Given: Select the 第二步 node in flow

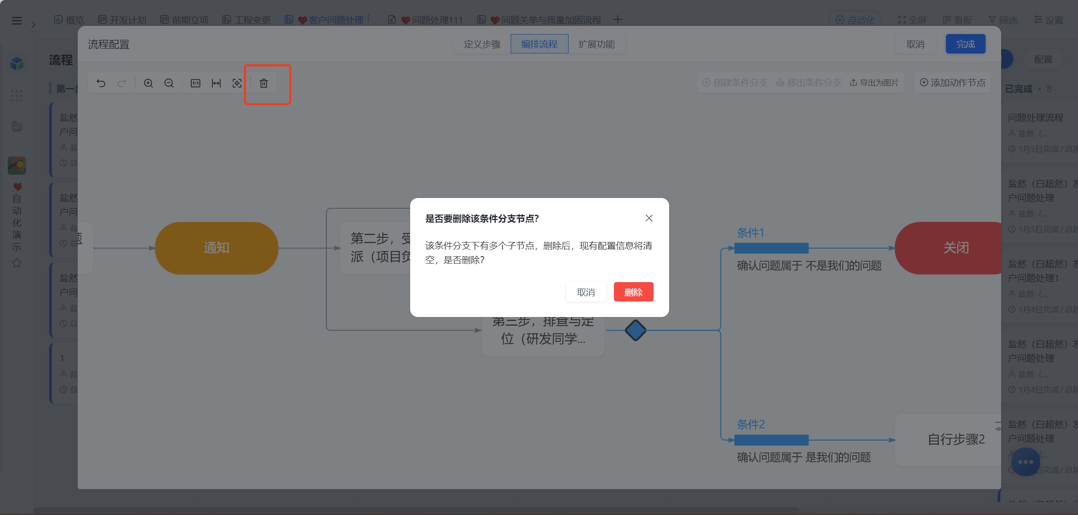Looking at the screenshot, I should [375, 248].
